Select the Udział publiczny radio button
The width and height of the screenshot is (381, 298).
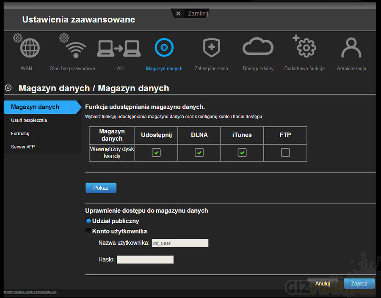tap(88, 221)
